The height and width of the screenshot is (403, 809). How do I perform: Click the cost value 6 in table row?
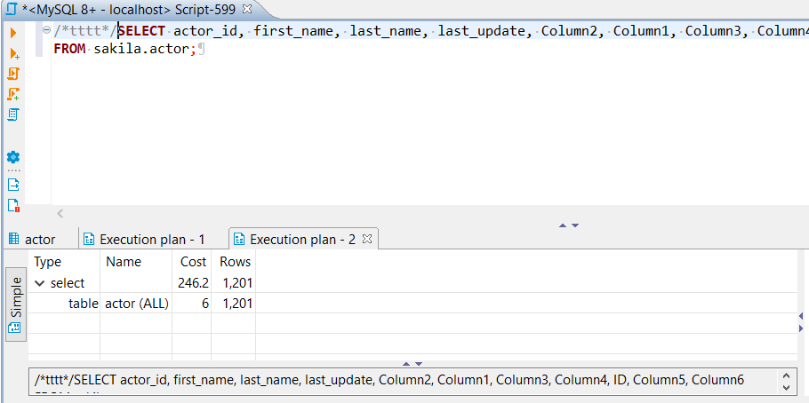205,304
